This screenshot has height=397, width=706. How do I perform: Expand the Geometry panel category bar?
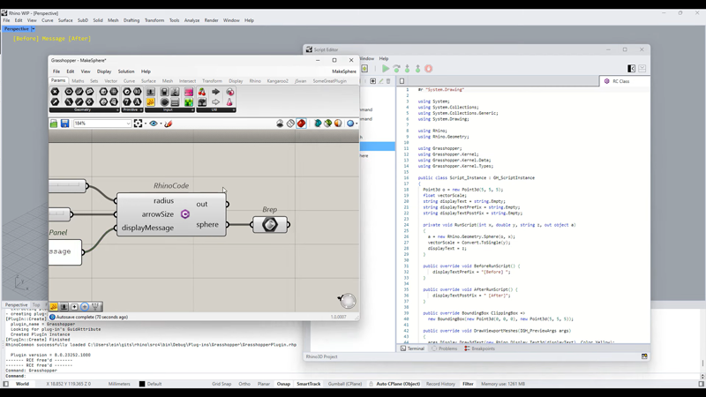click(x=84, y=109)
